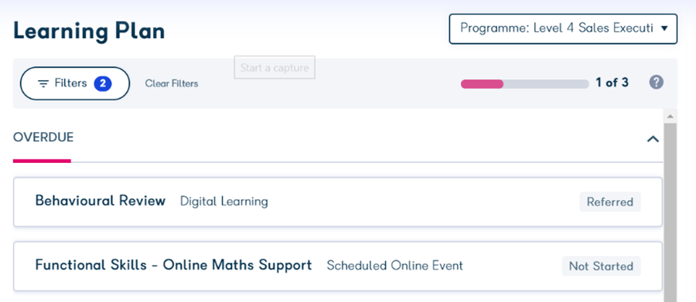Open the Behavioural Review card

[338, 202]
